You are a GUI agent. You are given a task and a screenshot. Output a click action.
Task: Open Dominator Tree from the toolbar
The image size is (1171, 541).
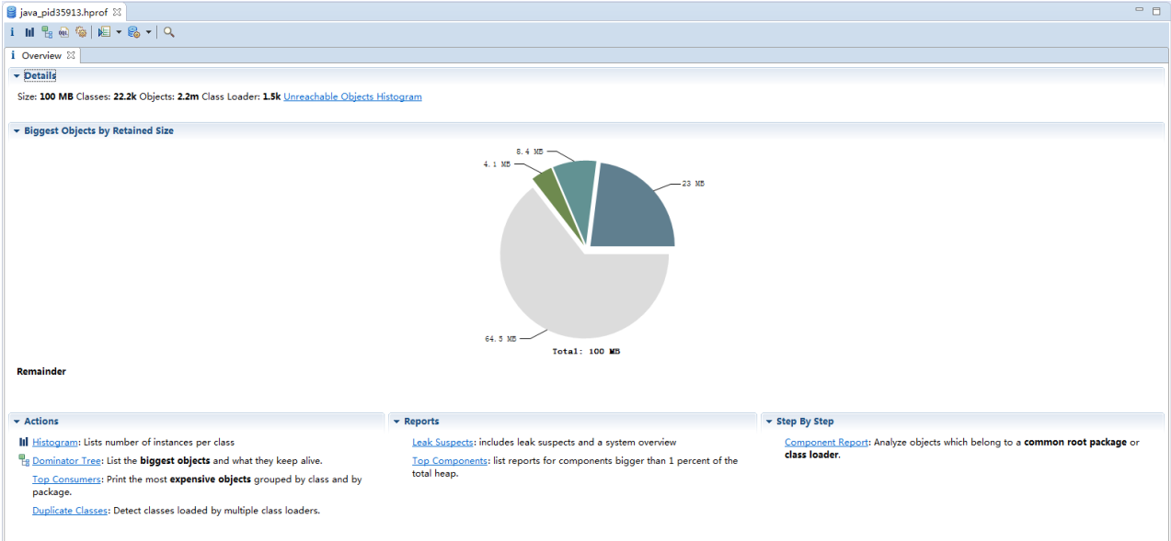tap(47, 32)
